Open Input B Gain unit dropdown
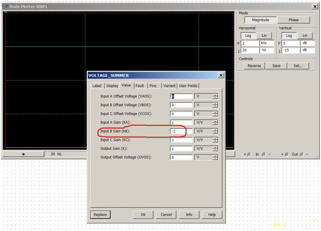321x231 pixels. click(x=215, y=131)
